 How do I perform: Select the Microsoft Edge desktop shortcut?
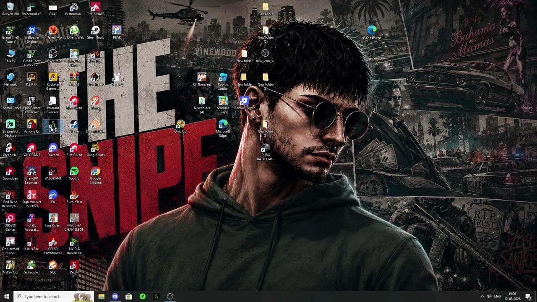(223, 128)
